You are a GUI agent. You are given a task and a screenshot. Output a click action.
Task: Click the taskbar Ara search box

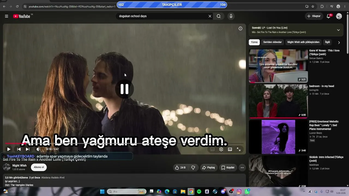127,192
